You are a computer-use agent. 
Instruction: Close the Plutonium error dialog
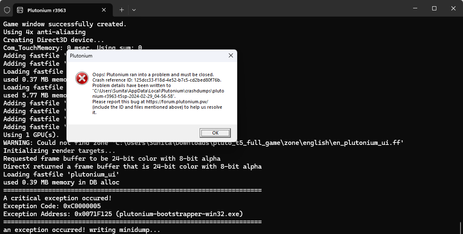[231, 55]
